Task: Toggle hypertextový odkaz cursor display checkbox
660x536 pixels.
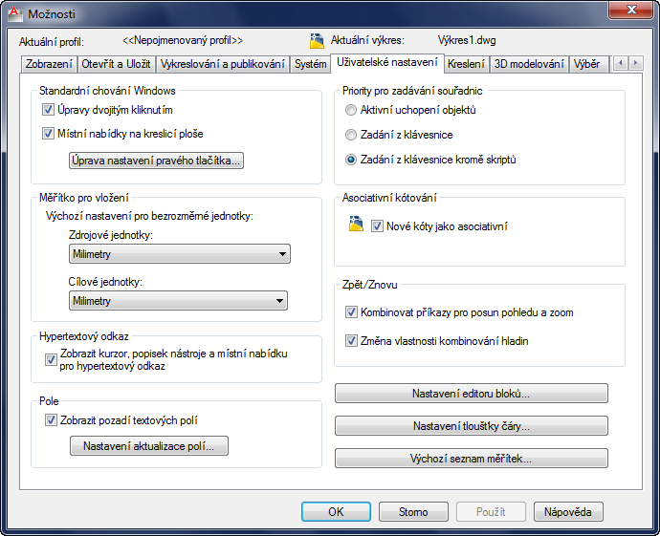Action: [x=51, y=360]
